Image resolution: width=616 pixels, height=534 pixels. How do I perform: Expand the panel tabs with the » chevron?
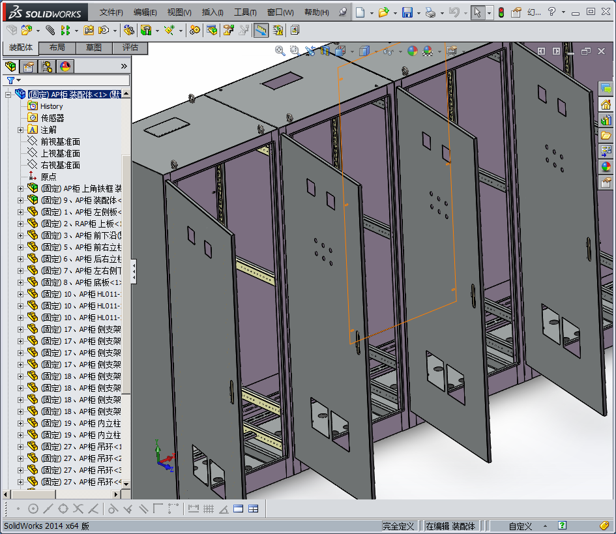pyautogui.click(x=124, y=67)
